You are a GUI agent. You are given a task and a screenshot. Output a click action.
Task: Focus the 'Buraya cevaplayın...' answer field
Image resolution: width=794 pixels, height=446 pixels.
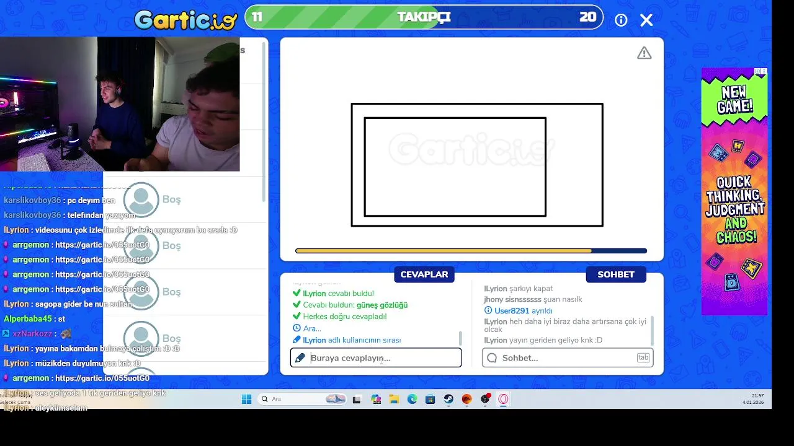point(376,358)
